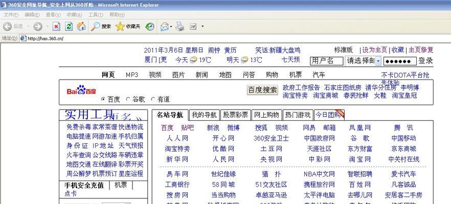The height and width of the screenshot is (204, 451).
Task: Click the 免费杀毒 tool link
Action: pos(79,127)
